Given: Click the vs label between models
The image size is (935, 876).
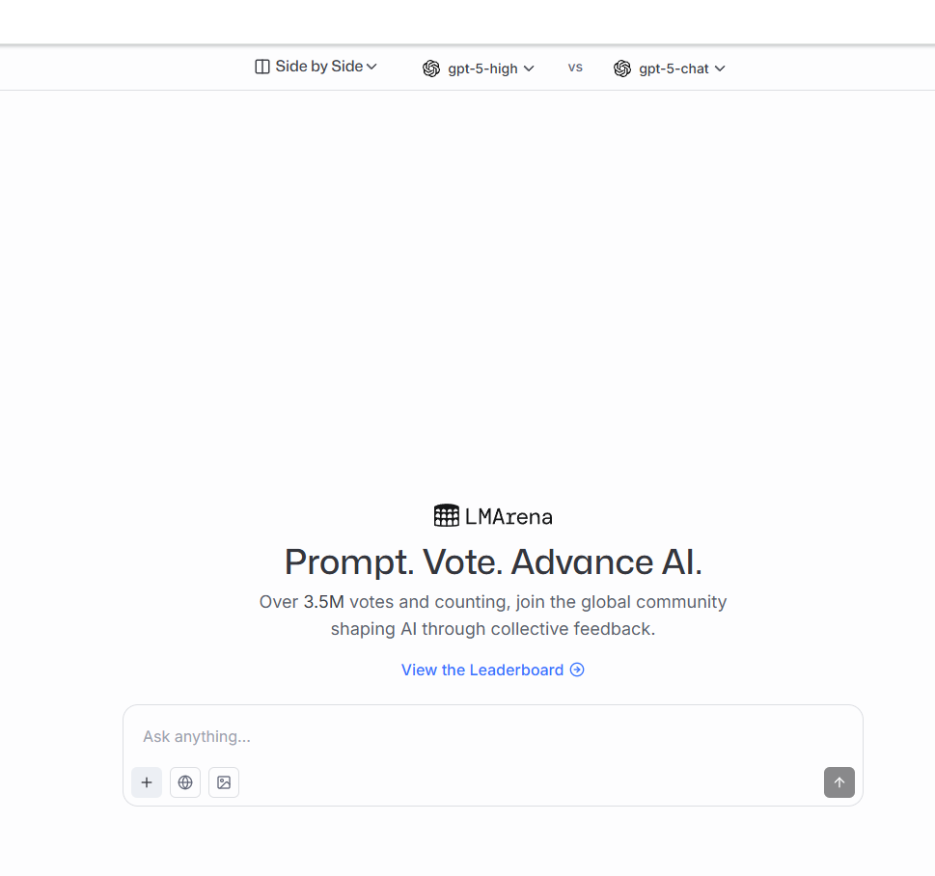Looking at the screenshot, I should [575, 68].
